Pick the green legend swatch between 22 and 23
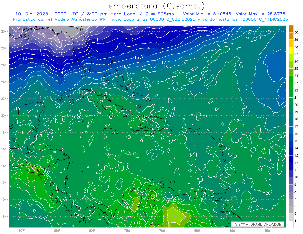The width and height of the screenshot is (303, 234). pos(291,87)
